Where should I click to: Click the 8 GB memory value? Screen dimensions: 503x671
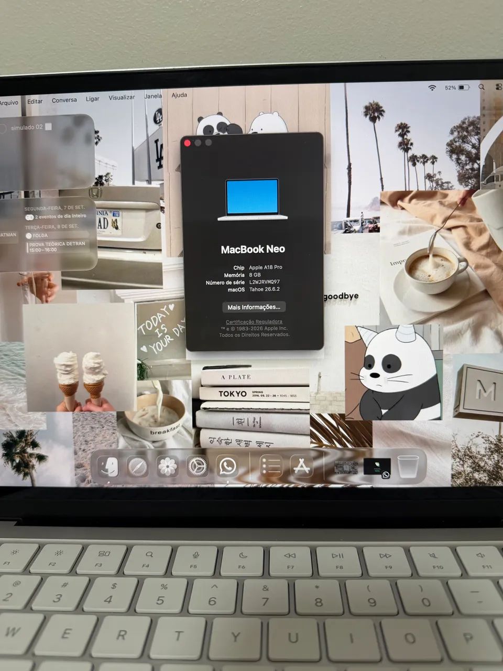[255, 275]
